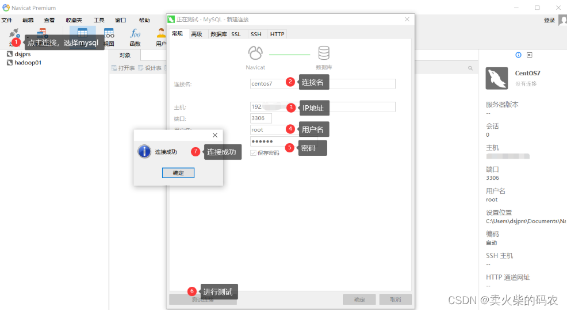Click the 连接名 field containing centos7
This screenshot has width=567, height=311.
point(323,83)
